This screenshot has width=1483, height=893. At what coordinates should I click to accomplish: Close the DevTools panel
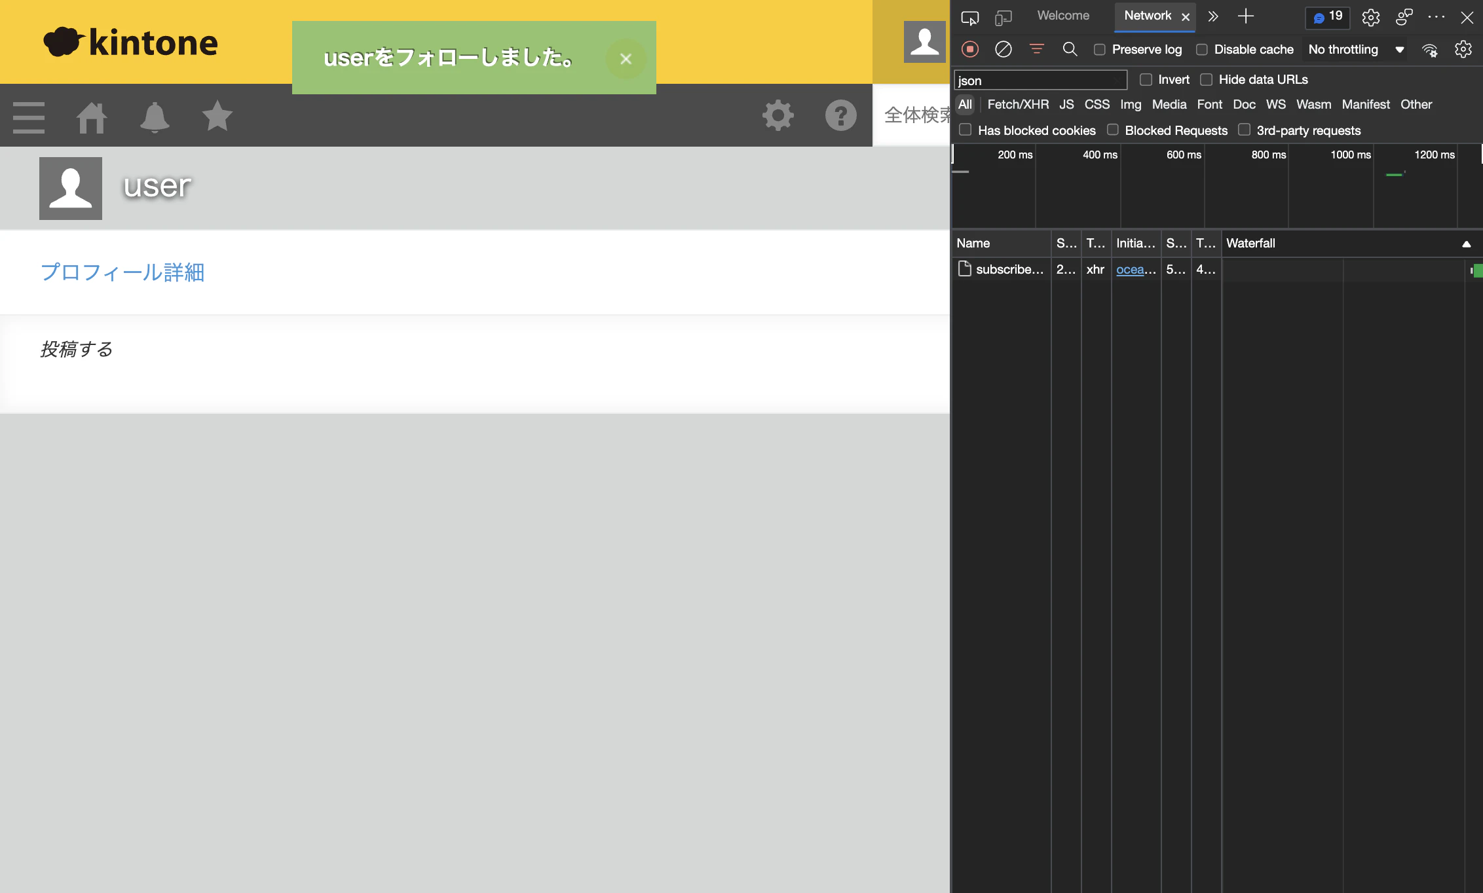1467,17
